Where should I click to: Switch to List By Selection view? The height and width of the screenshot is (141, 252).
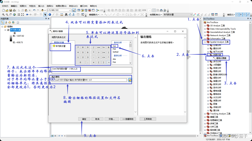(x=13, y=23)
